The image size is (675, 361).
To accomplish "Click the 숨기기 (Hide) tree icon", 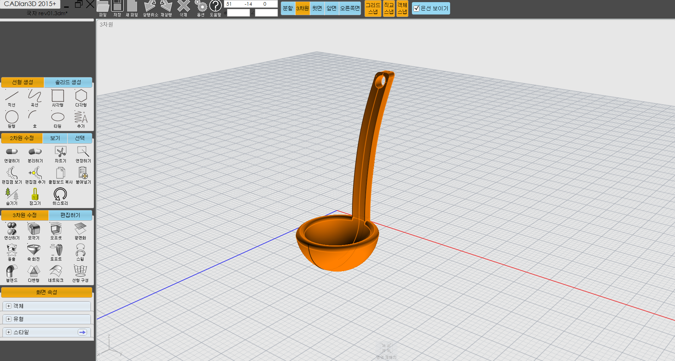I will point(12,194).
